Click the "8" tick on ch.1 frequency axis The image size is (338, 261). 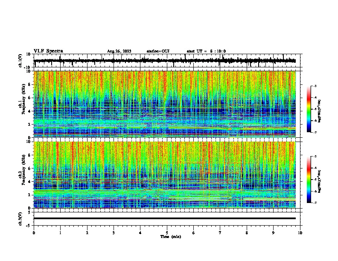(x=30, y=84)
